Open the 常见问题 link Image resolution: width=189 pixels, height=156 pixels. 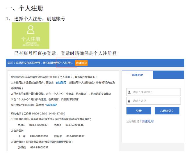pyautogui.click(x=51, y=105)
